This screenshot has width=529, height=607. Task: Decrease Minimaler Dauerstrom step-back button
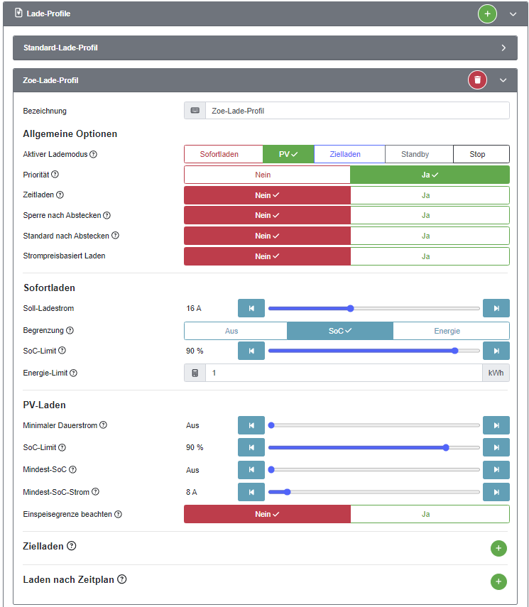(251, 425)
